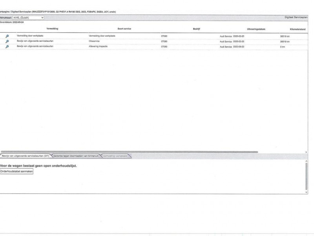
Task: Click the Kilometerstand column header
Action: pos(298,29)
